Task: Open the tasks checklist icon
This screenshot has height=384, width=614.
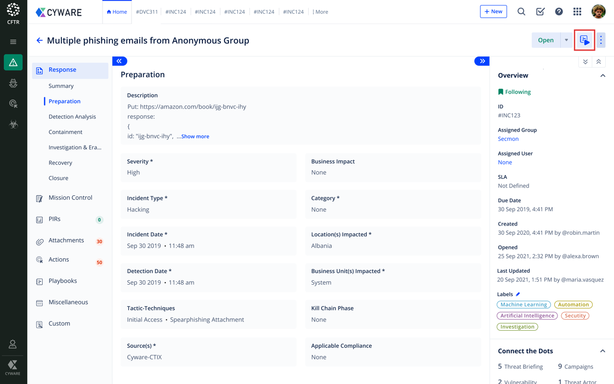Action: click(x=540, y=12)
